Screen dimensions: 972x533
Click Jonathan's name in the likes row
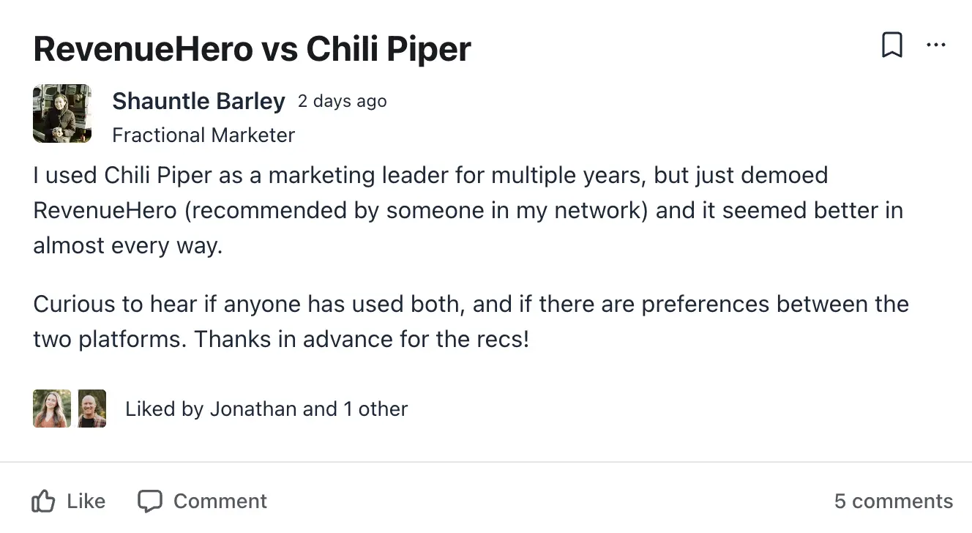[x=254, y=409]
